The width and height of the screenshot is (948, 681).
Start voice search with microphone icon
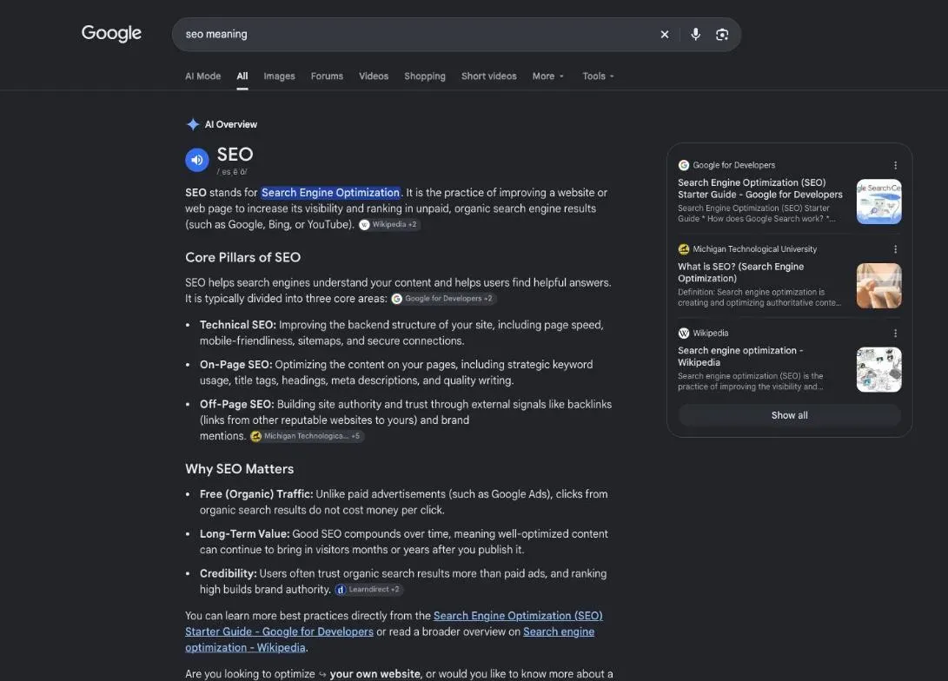[696, 35]
